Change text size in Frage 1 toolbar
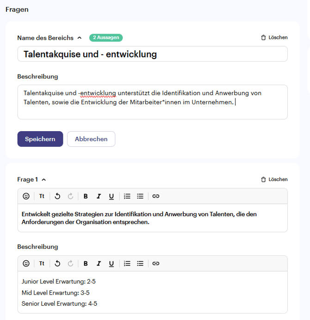Image resolution: width=310 pixels, height=320 pixels. click(42, 196)
